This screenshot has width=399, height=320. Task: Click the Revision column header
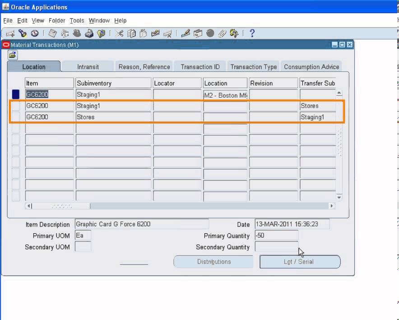click(x=273, y=83)
